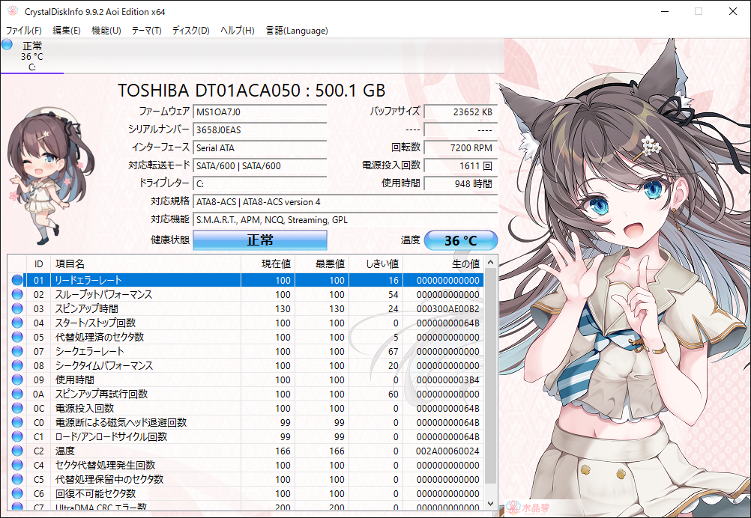This screenshot has width=751, height=518.
Task: Open the ファイル(F) menu
Action: point(23,30)
